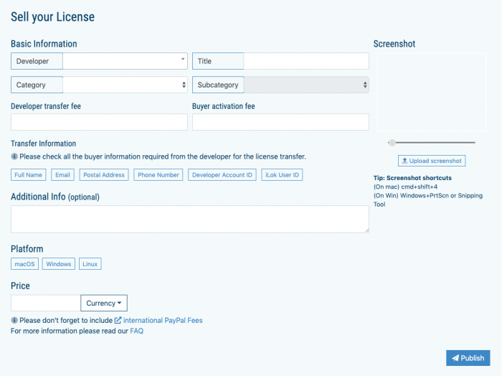Screen dimensions: 502x376
Task: Toggle the Developer Account ID option
Action: [222, 175]
